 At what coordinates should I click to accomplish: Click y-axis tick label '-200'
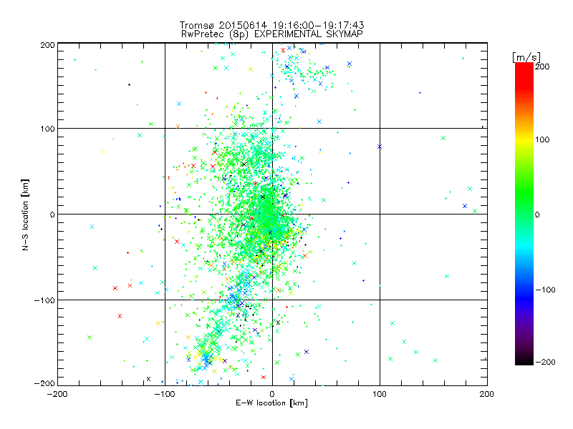point(44,383)
